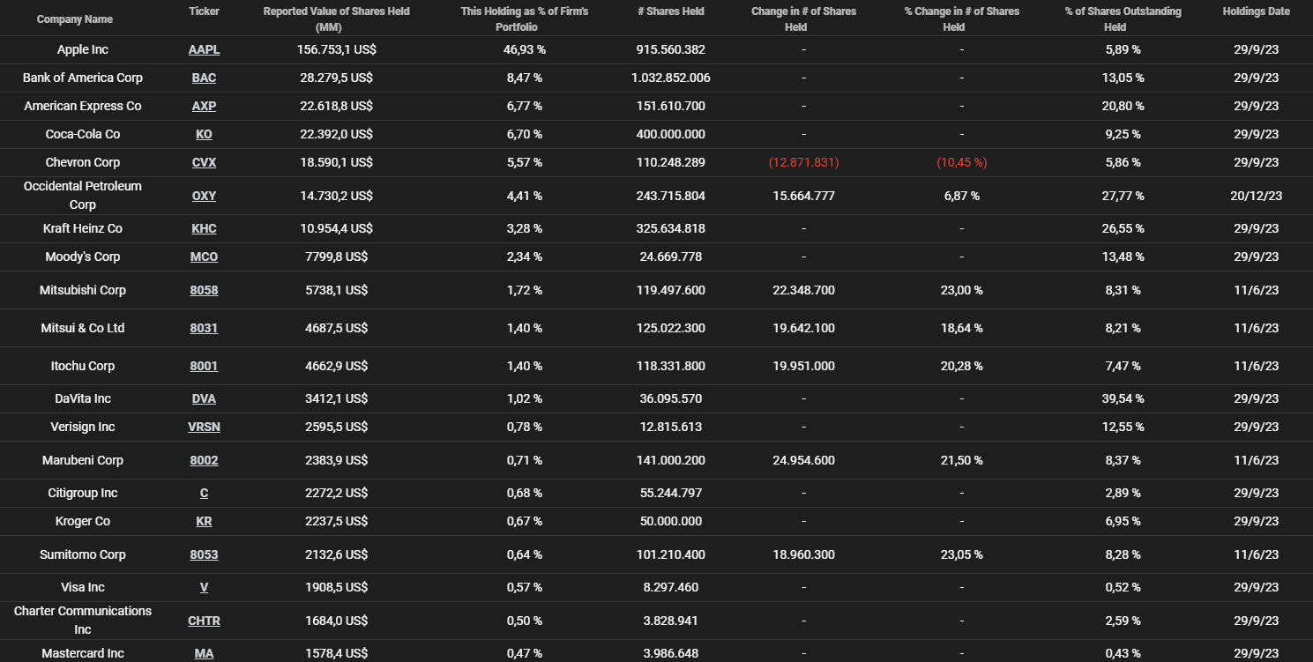Open the 8002 Marubeni ticker link
The width and height of the screenshot is (1313, 662).
click(204, 460)
